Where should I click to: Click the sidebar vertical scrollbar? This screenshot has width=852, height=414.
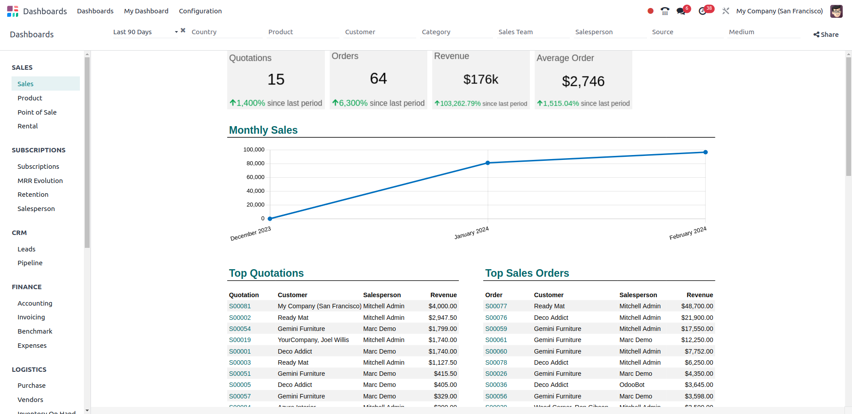point(87,152)
